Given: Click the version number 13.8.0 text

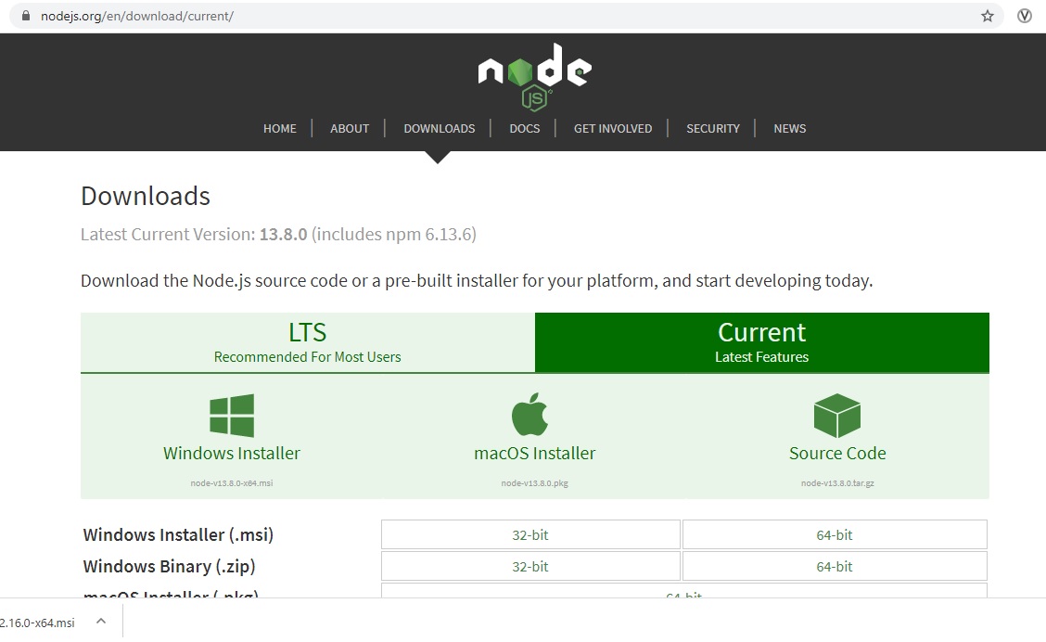Looking at the screenshot, I should pyautogui.click(x=283, y=234).
